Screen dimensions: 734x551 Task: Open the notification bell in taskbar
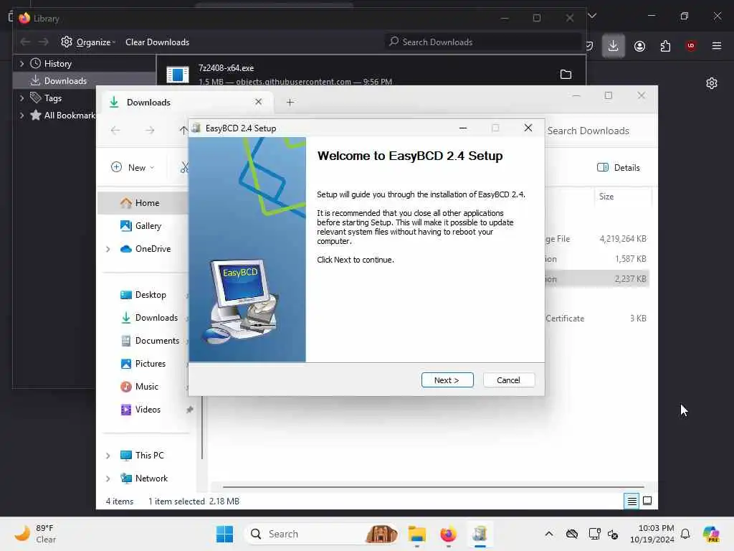tap(685, 534)
